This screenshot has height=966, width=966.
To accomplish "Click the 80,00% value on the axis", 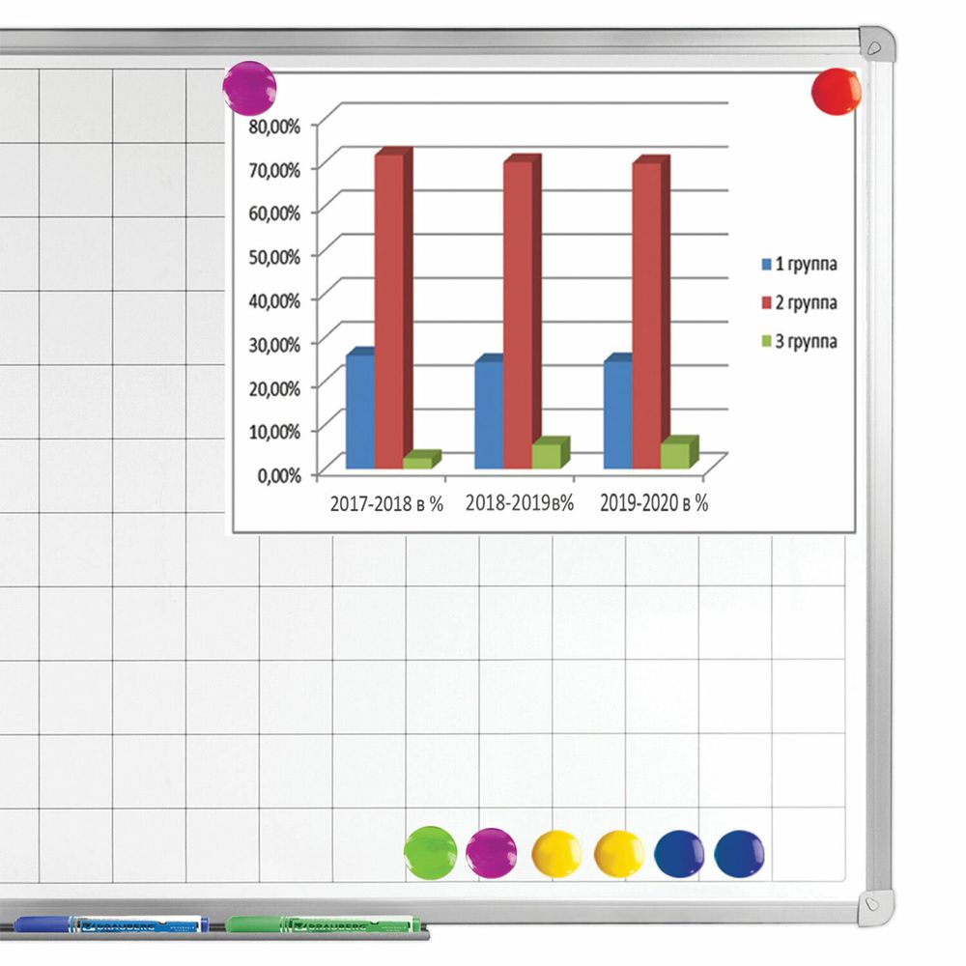I will click(277, 125).
